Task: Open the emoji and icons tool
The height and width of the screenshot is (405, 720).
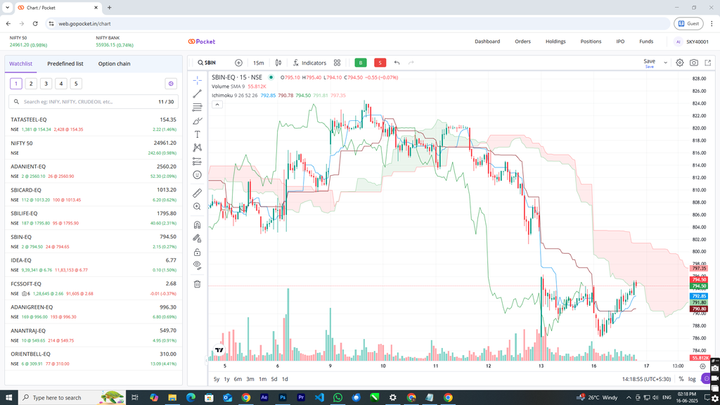Action: coord(197,175)
